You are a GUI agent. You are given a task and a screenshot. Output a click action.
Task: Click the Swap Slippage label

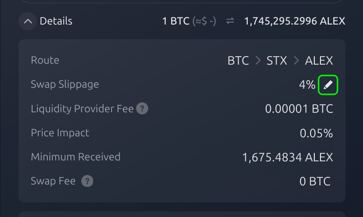coord(65,84)
